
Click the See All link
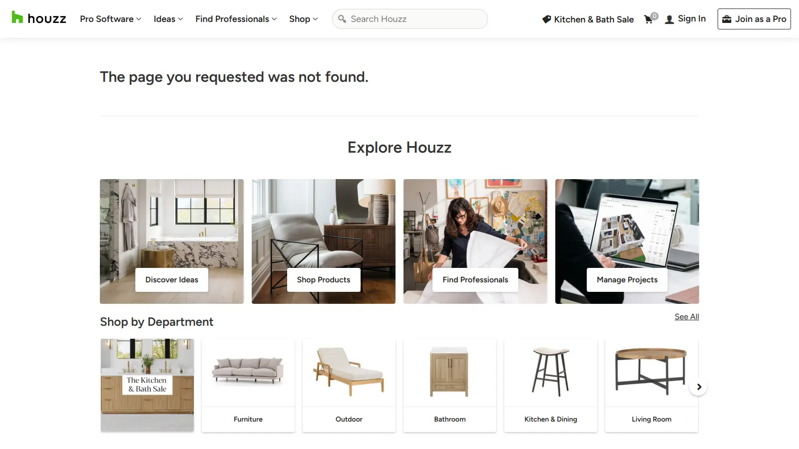coord(686,316)
